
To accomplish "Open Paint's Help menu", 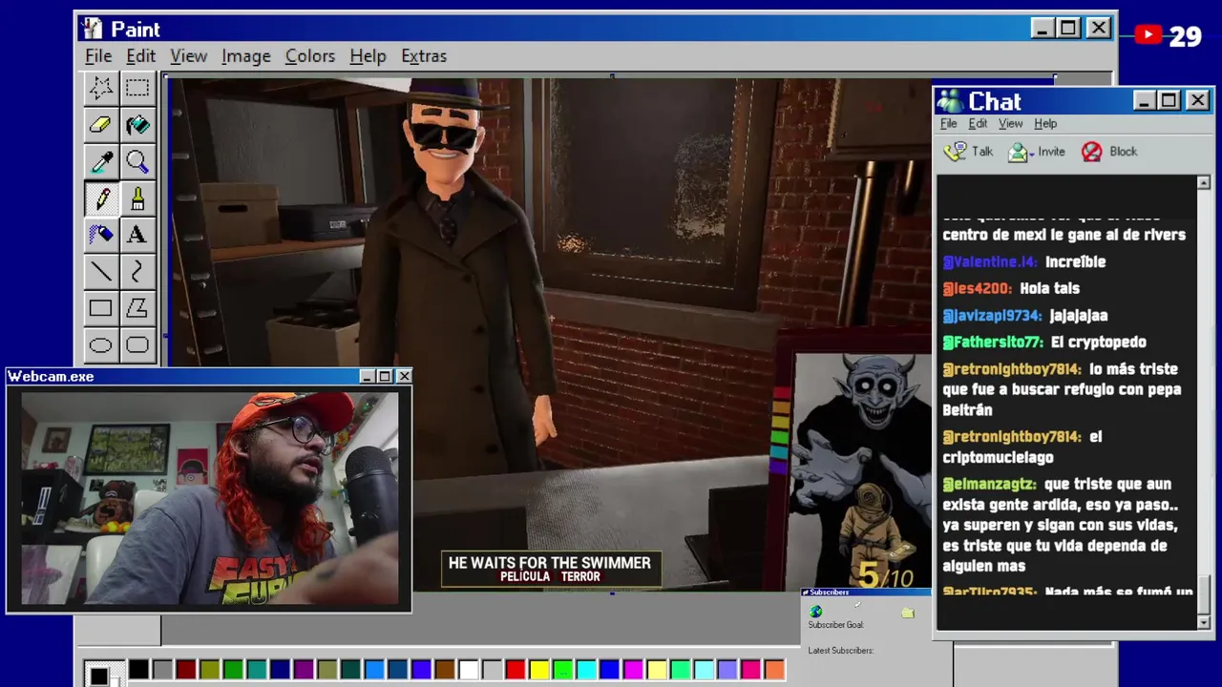I will [x=368, y=56].
